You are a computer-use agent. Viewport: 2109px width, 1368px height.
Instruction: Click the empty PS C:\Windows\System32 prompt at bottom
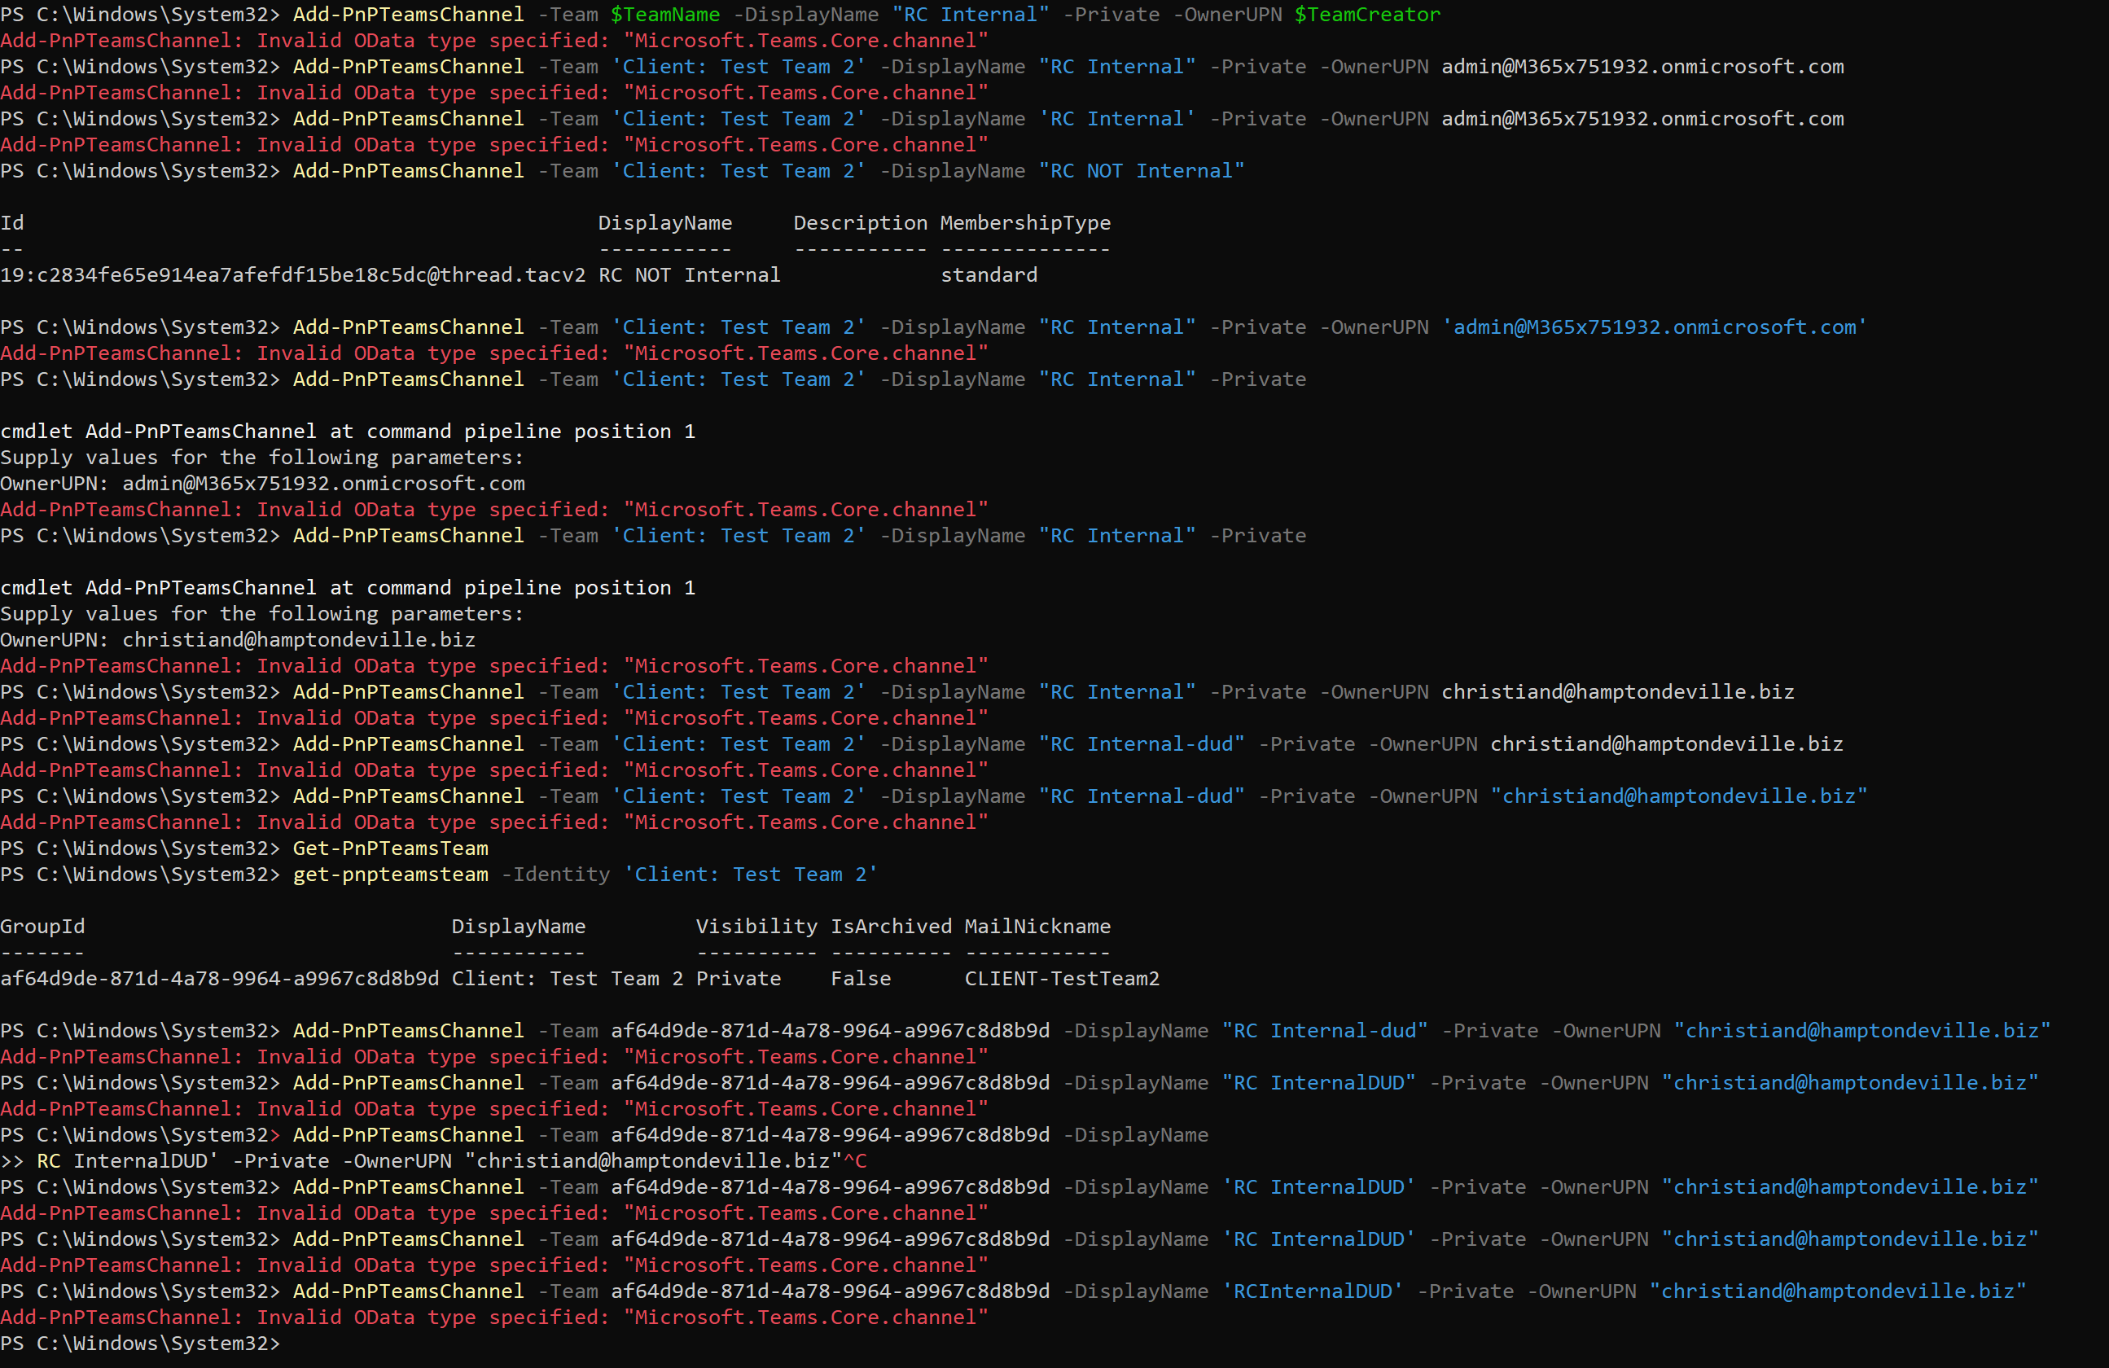[x=142, y=1344]
